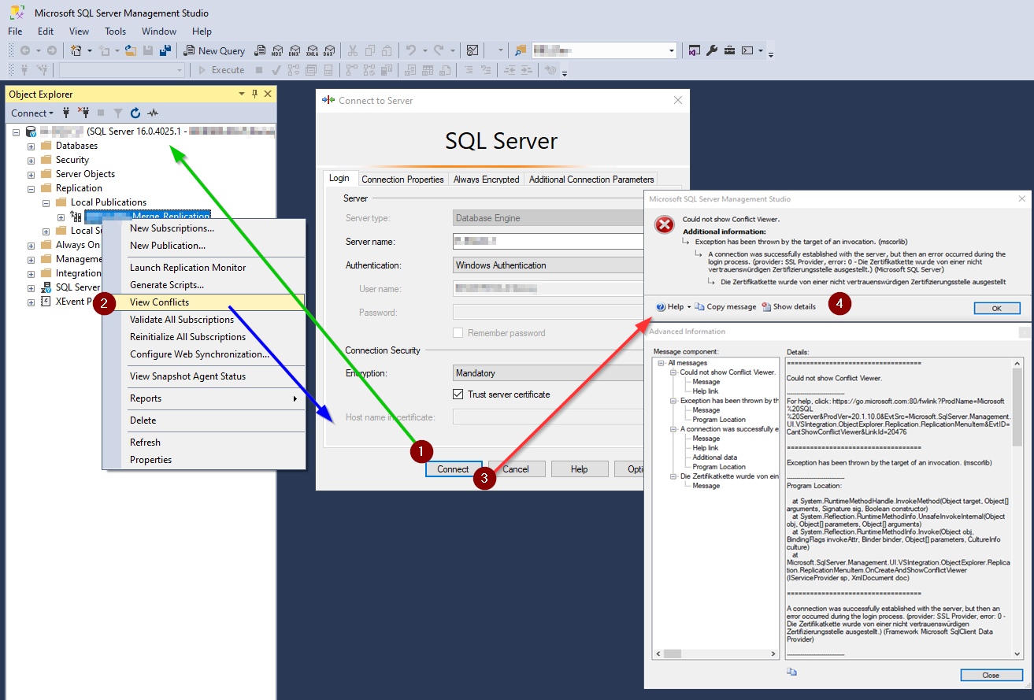Click the Execute button in toolbar
Screen dimensions: 1034x700
point(221,70)
